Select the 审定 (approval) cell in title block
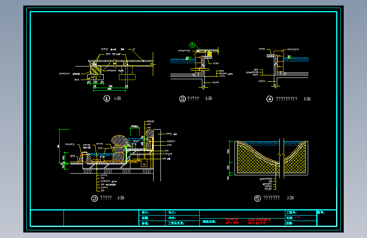This screenshot has height=238, width=367. tap(182, 213)
